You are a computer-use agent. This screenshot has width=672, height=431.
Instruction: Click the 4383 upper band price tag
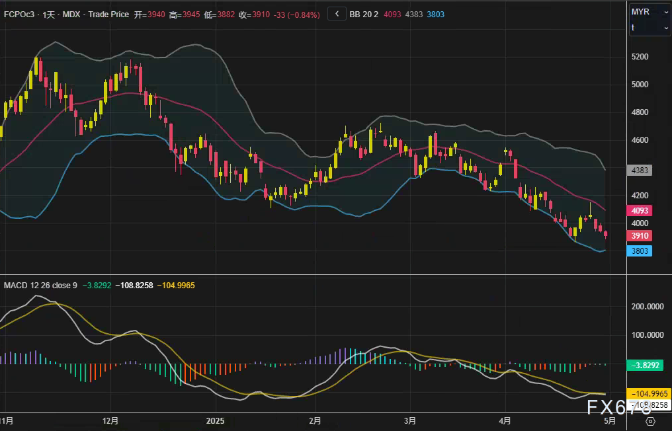click(x=642, y=171)
